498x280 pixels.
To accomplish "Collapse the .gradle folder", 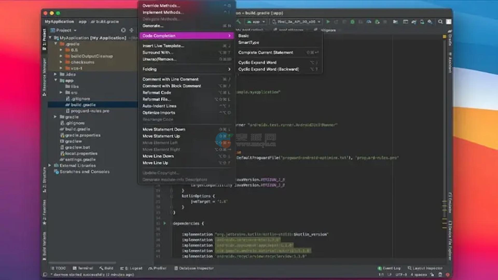I will pos(56,44).
